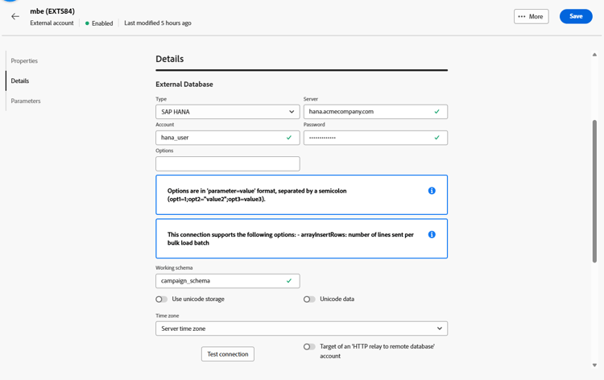
Task: Open the More actions menu
Action: (531, 16)
